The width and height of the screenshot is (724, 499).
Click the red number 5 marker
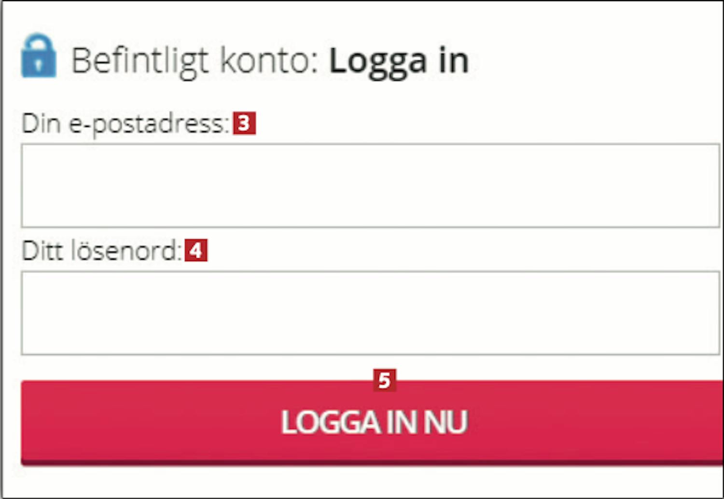[385, 380]
